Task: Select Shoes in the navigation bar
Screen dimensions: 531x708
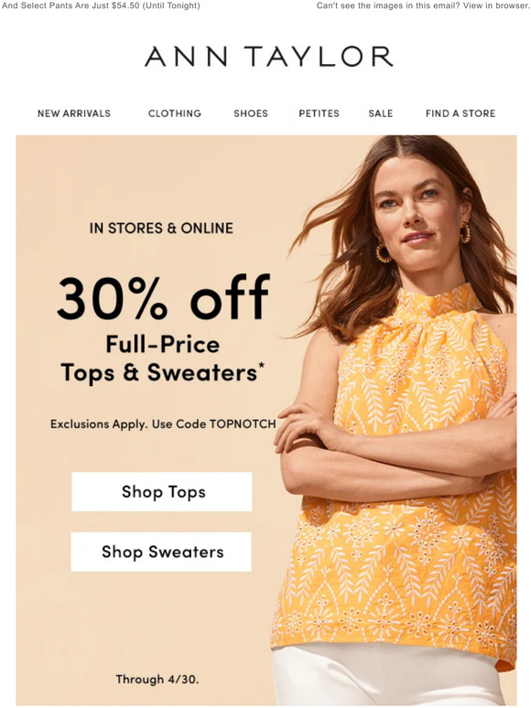Action: 251,113
